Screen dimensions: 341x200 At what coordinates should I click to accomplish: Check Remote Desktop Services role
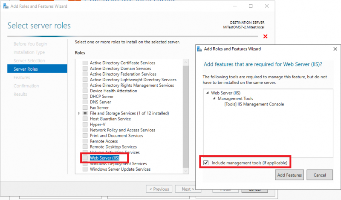click(x=85, y=147)
